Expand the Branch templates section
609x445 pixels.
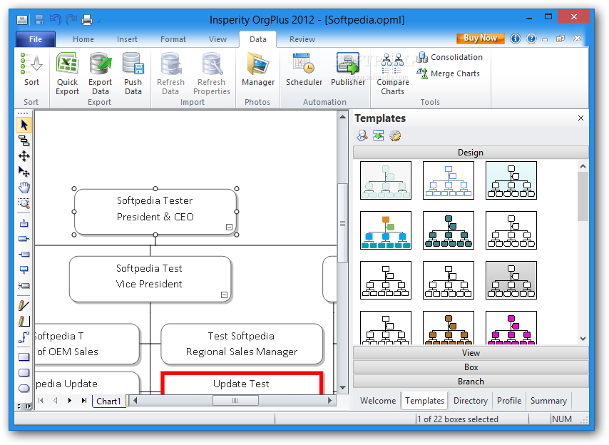pyautogui.click(x=471, y=382)
